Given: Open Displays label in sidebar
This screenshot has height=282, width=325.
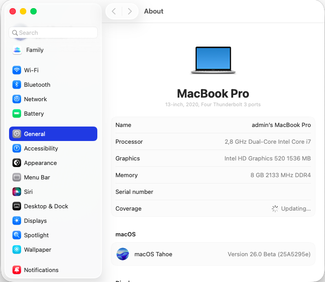Looking at the screenshot, I should pyautogui.click(x=35, y=221).
